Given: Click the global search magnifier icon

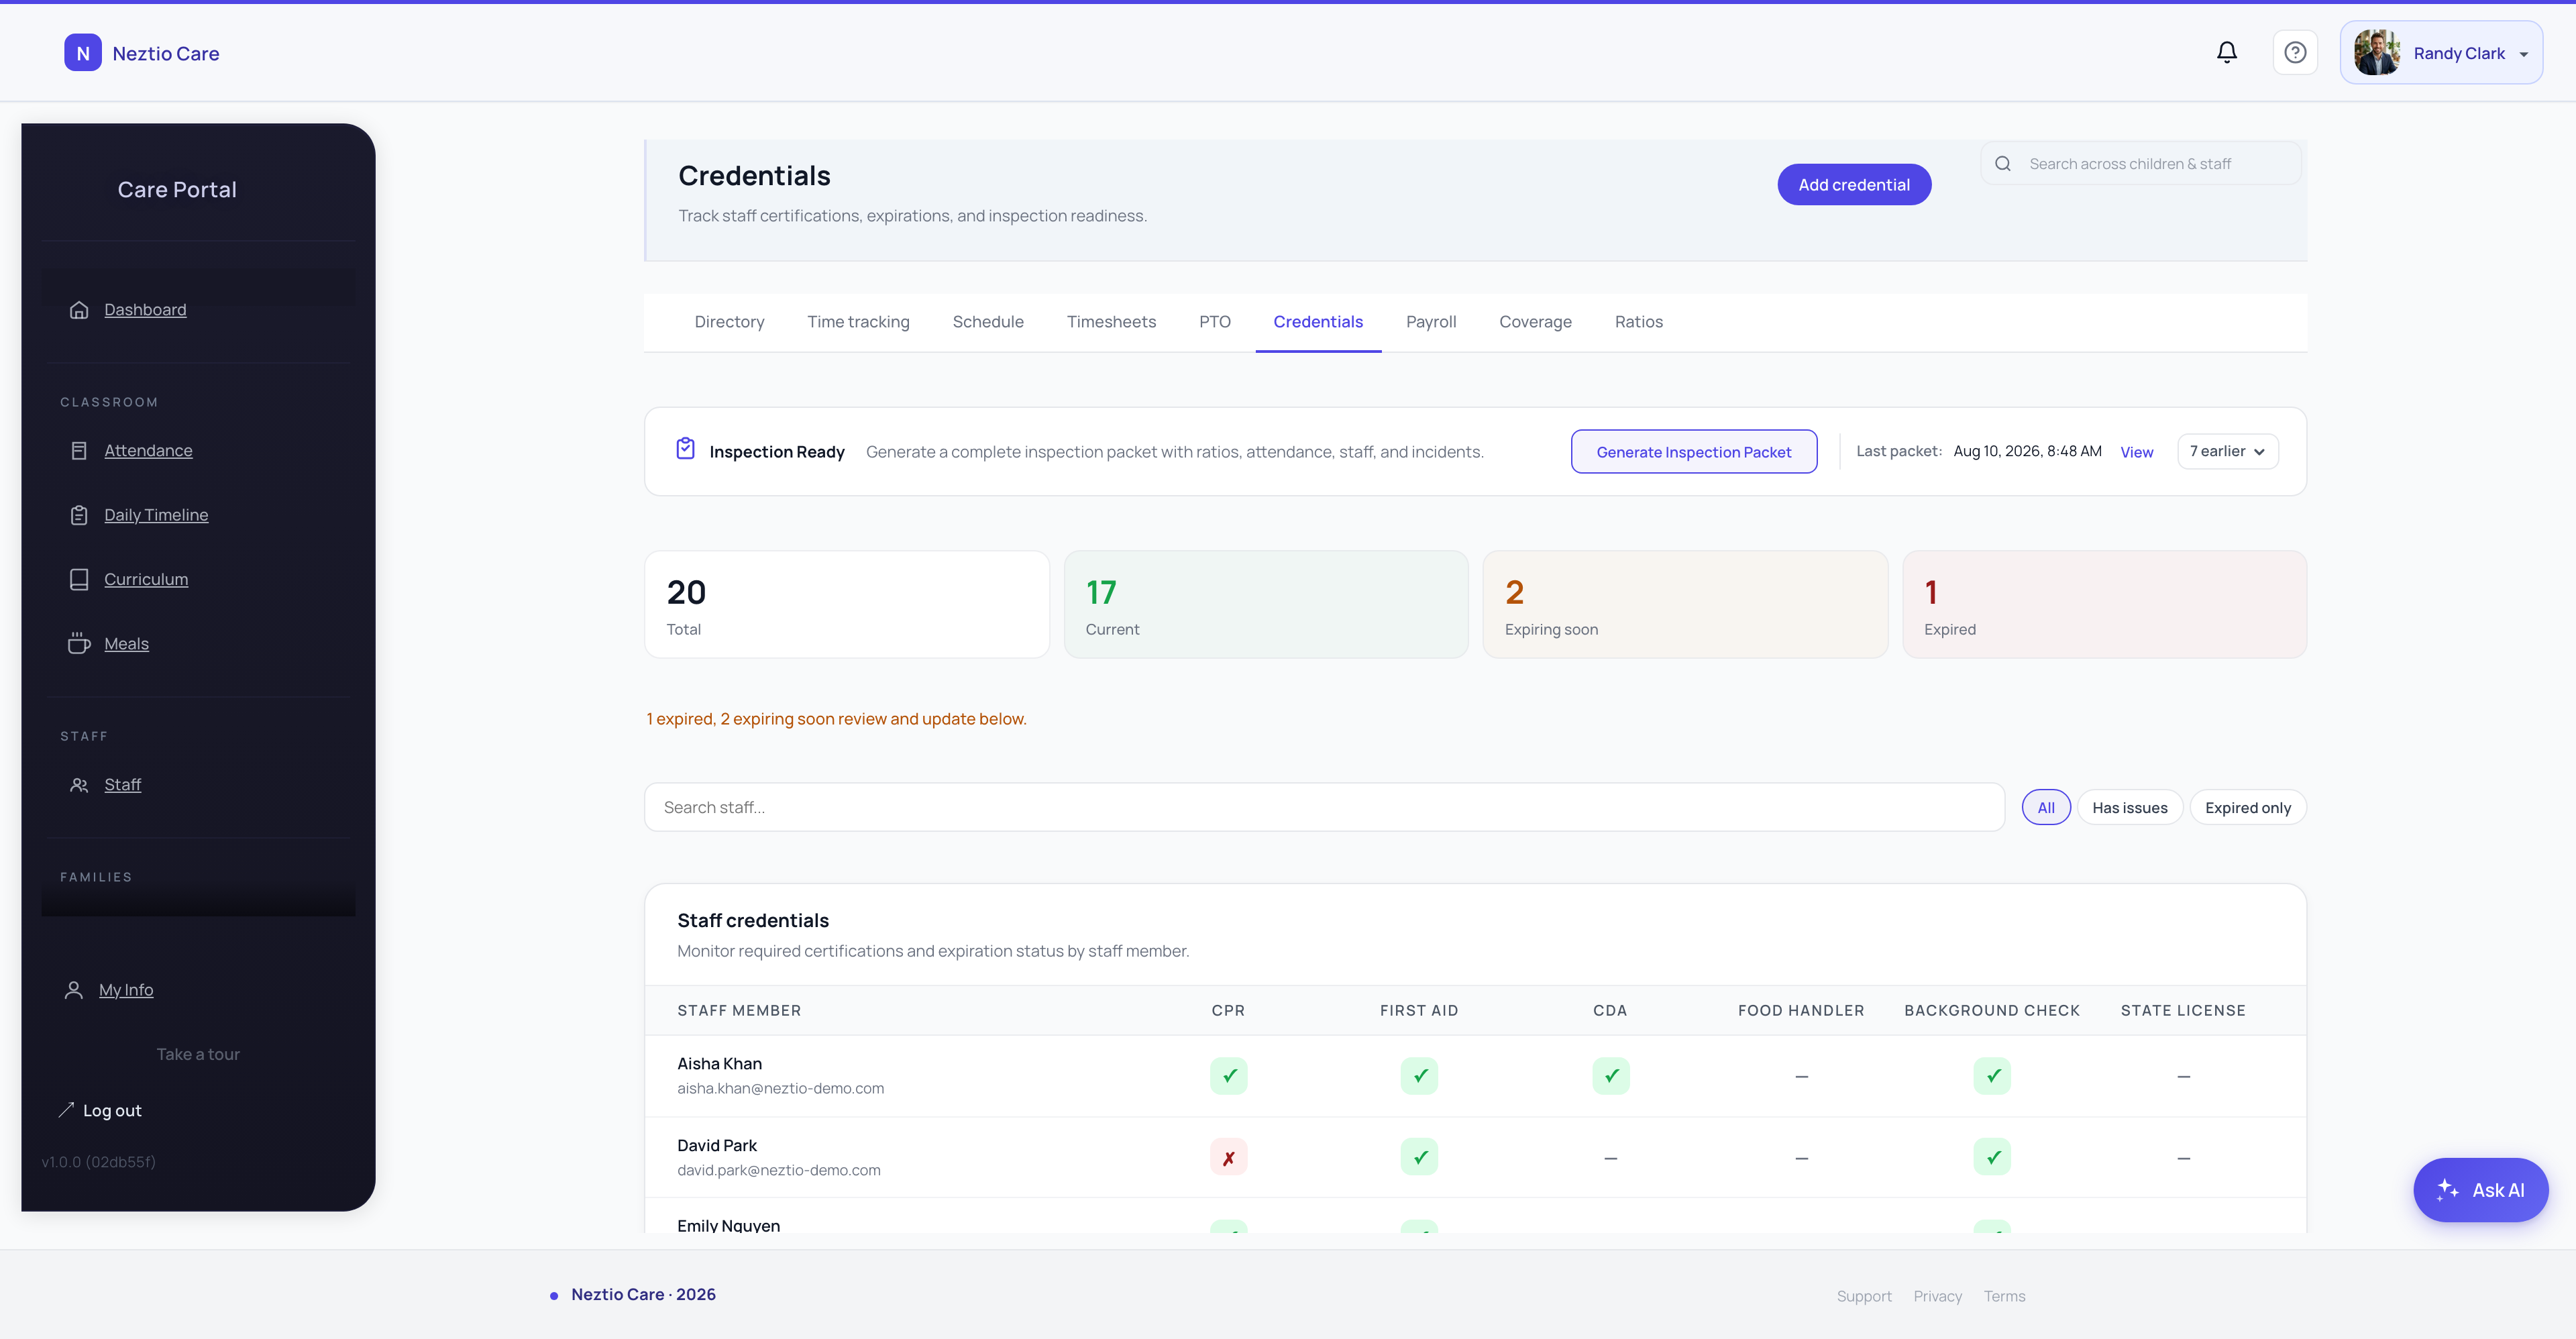Looking at the screenshot, I should pos(2003,164).
